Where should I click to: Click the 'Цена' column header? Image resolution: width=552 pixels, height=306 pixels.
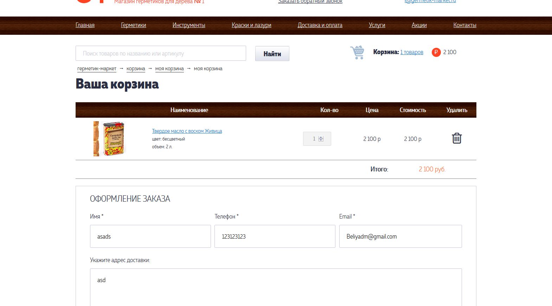(372, 110)
